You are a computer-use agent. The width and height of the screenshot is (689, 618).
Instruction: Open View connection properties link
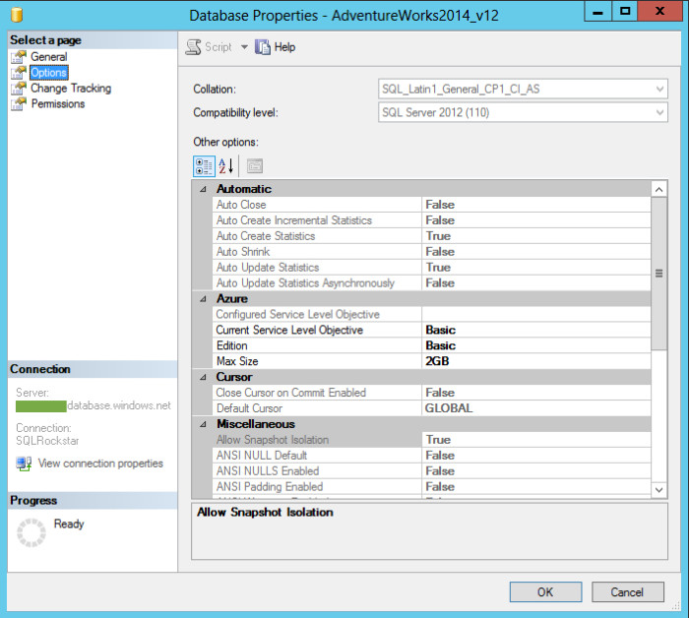tap(100, 463)
